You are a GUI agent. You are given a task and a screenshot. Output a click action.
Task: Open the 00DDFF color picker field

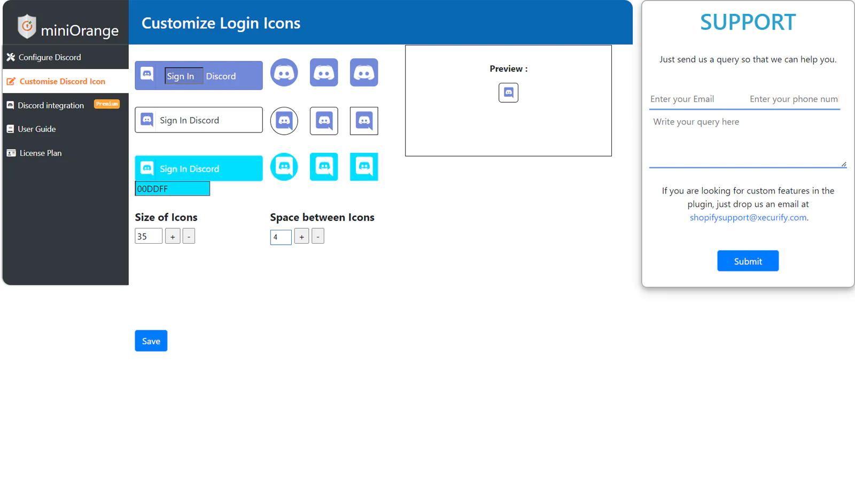tap(172, 189)
